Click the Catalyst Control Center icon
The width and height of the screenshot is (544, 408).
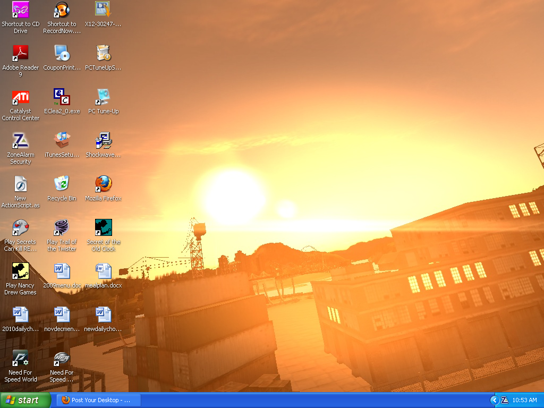20,97
